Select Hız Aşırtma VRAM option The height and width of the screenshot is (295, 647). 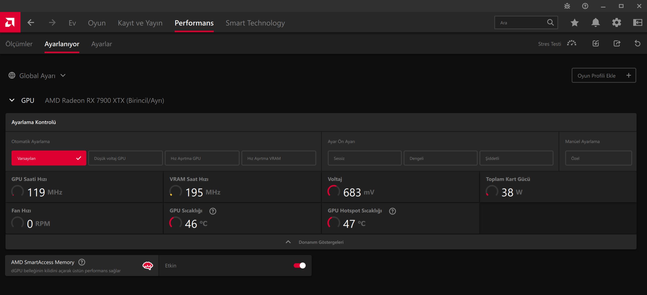click(279, 158)
